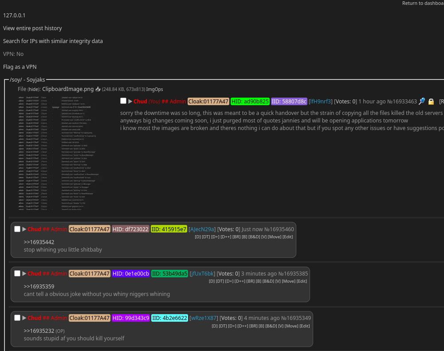Click [D++] on post 16935460
The width and height of the screenshot is (444, 351).
pyautogui.click(x=226, y=237)
